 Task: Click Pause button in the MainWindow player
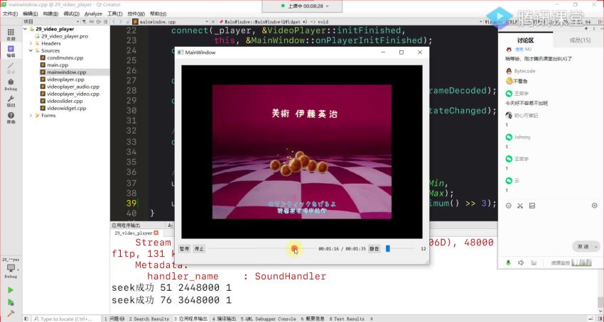[185, 249]
